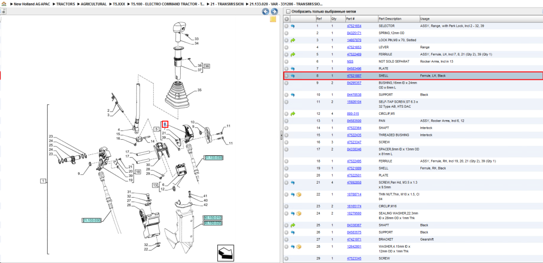Go to next diagram with right arrow
The height and width of the screenshot is (263, 543).
point(274,11)
